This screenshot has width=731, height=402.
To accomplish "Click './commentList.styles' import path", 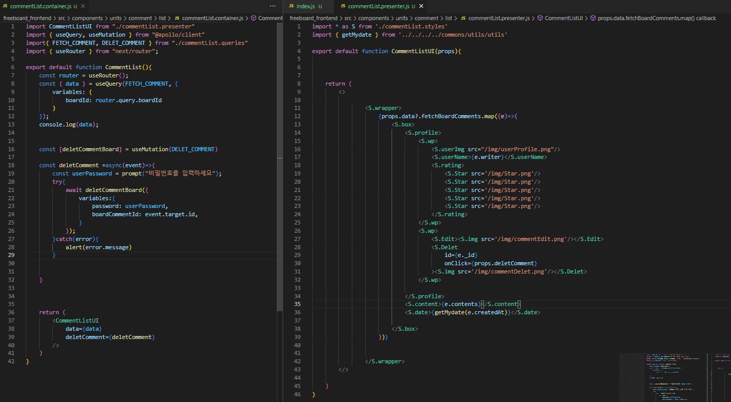I will coord(411,26).
